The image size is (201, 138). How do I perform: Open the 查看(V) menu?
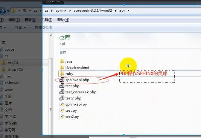click(30, 20)
